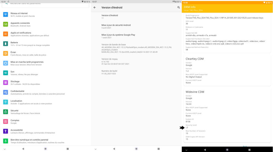Open Localisation settings entry
This screenshot has height=152, width=273.
pos(45,102)
